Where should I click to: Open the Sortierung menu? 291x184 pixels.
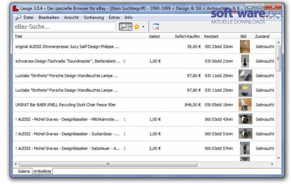[x=94, y=17]
